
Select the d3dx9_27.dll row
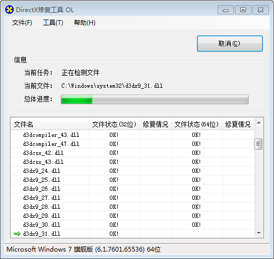click(133, 198)
